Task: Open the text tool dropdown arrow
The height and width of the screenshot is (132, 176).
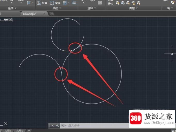Action: (84, 3)
